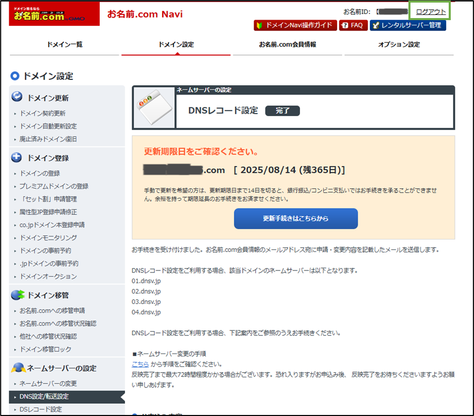Open 属性型JP登録申請修正

49,212
